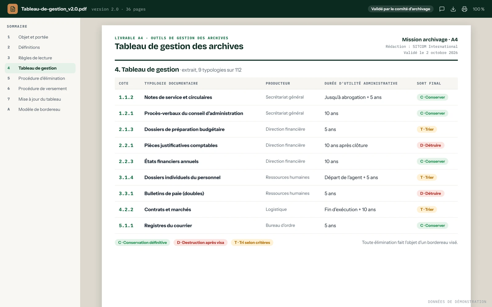Click the orange document icon
Screen dimensions: 492x307
pos(13,9)
